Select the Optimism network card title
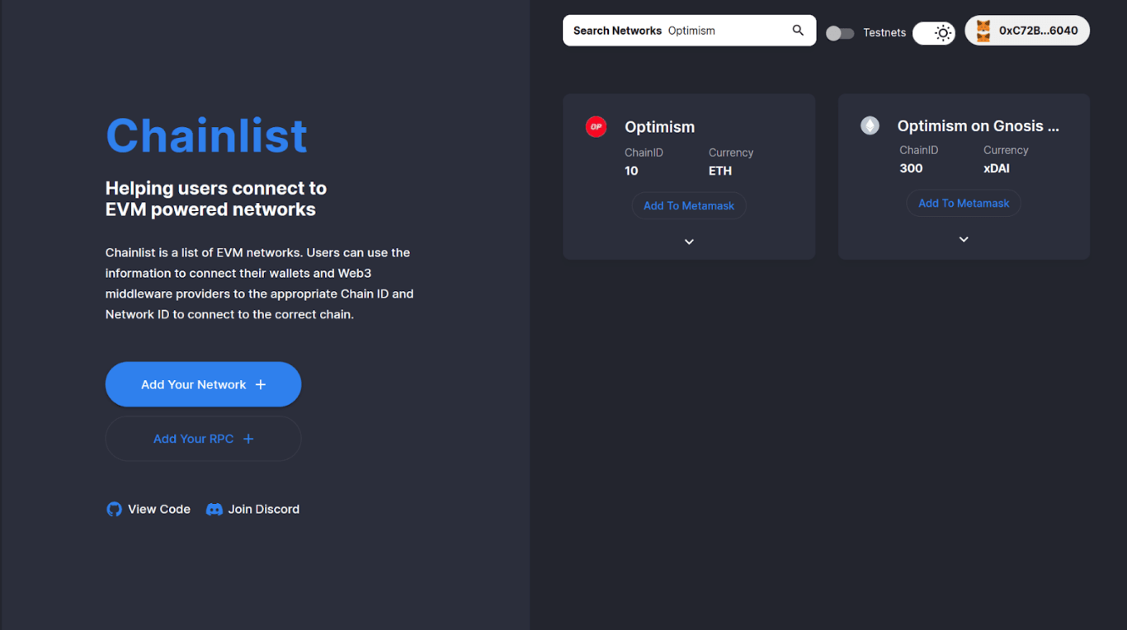Viewport: 1127px width, 630px height. (660, 127)
